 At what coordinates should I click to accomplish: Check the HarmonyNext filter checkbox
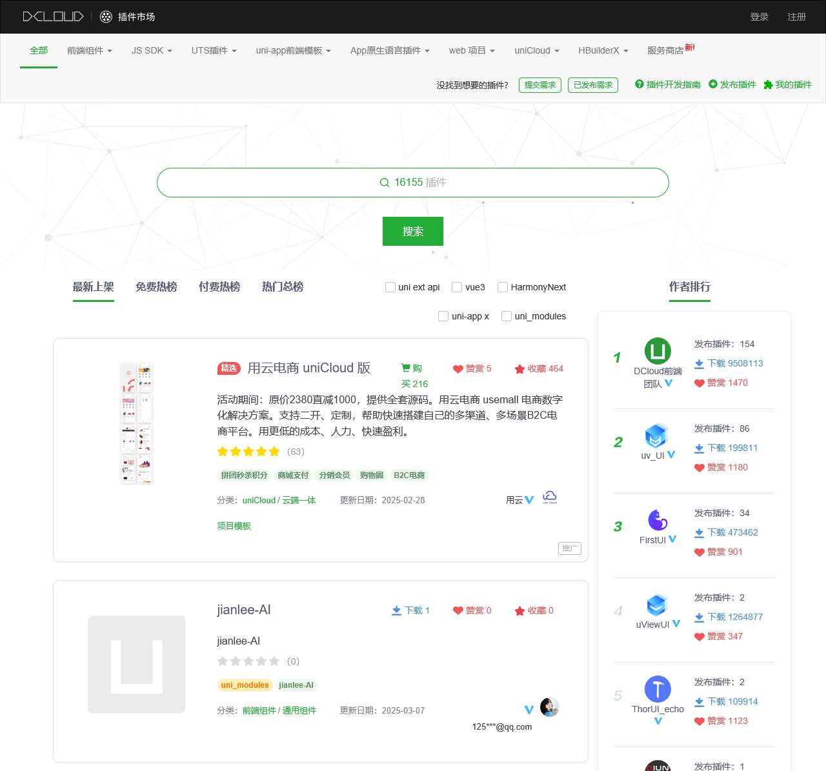coord(503,287)
